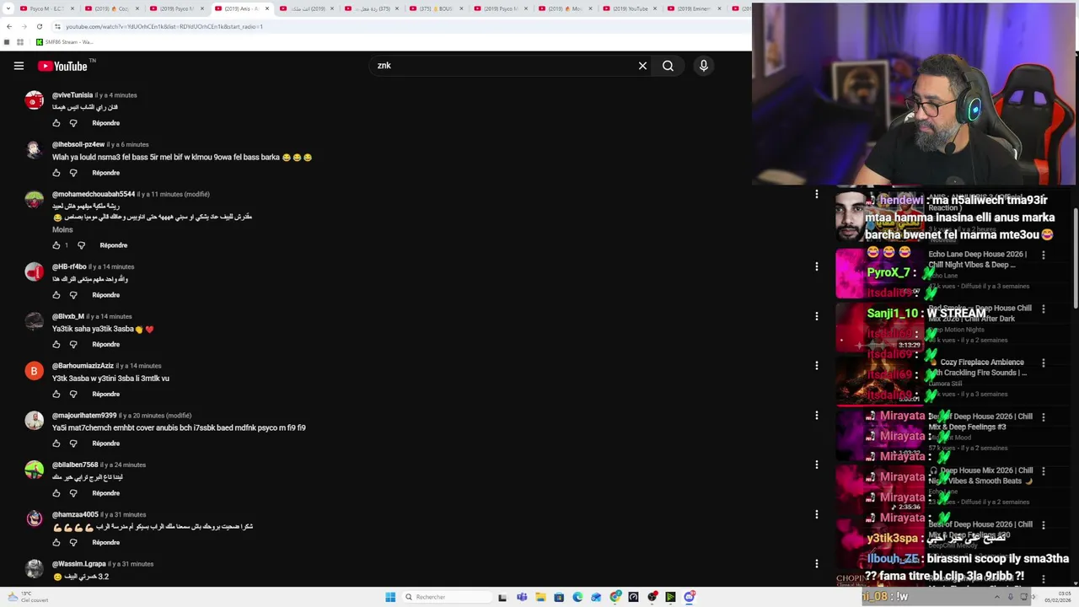Open Task View on the taskbar

(502, 597)
